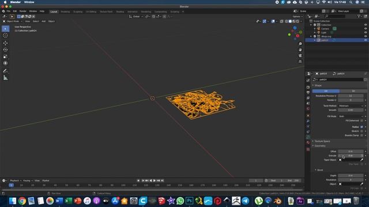Screen dimensions: 369x207
Task: Open the Scene properties tab icon
Action: point(308,103)
